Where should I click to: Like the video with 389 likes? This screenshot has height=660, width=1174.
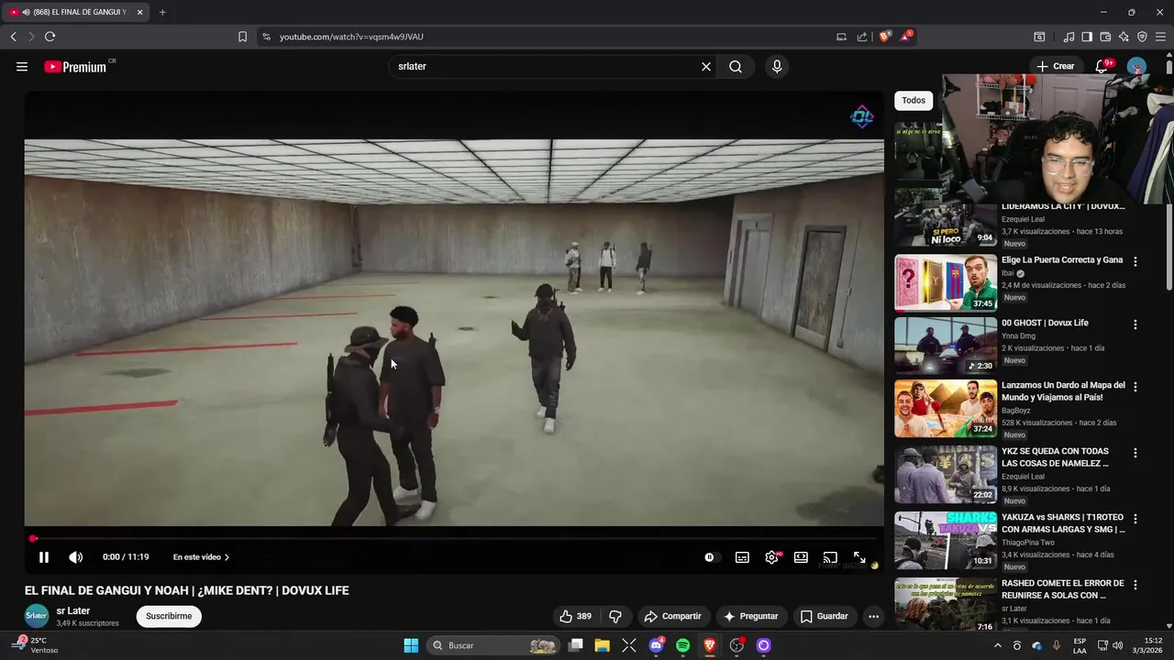click(575, 616)
